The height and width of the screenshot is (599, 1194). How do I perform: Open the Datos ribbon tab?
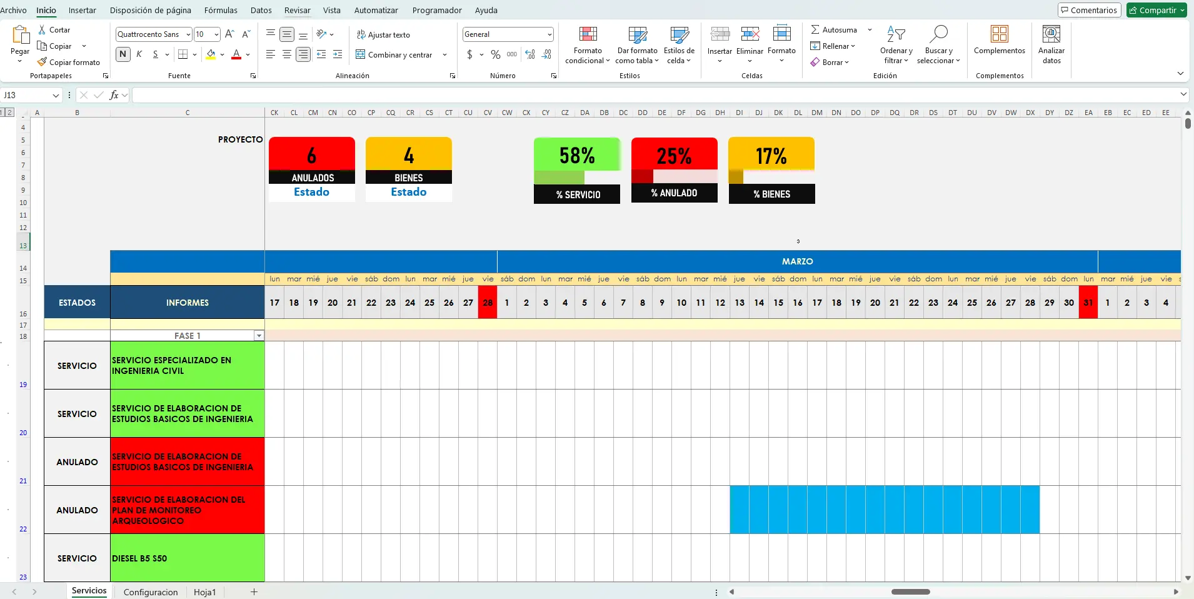pyautogui.click(x=261, y=10)
